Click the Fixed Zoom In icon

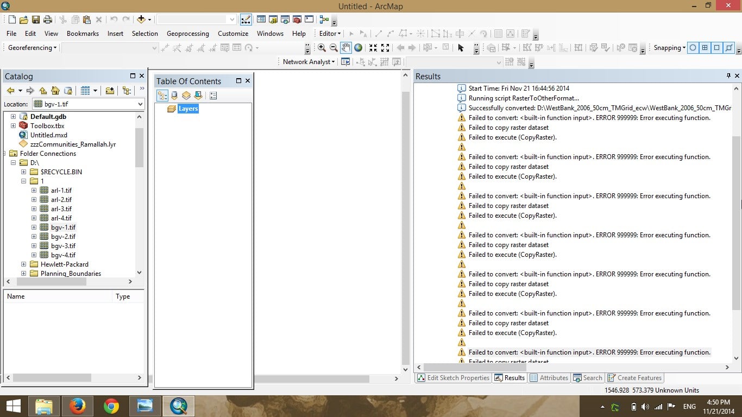click(373, 48)
